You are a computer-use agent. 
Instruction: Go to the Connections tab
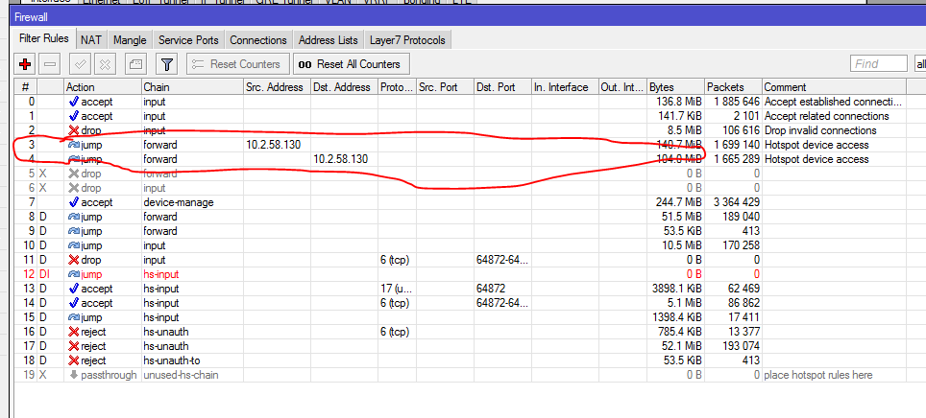(258, 40)
